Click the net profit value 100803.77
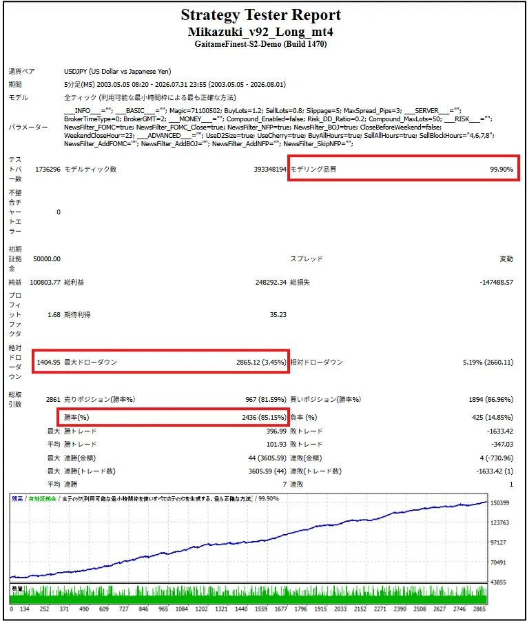 (45, 283)
